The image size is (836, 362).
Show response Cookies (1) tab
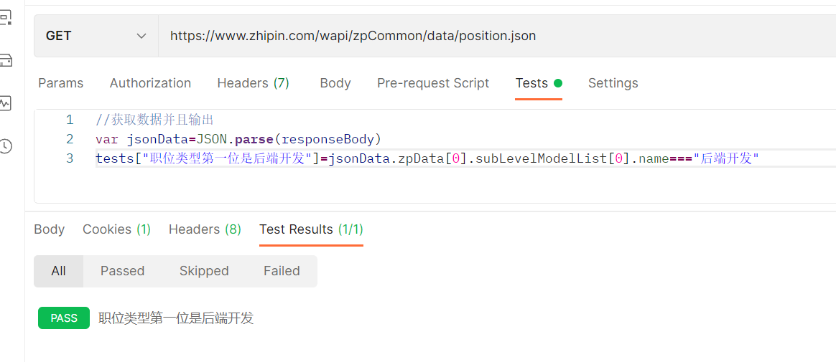click(x=116, y=229)
